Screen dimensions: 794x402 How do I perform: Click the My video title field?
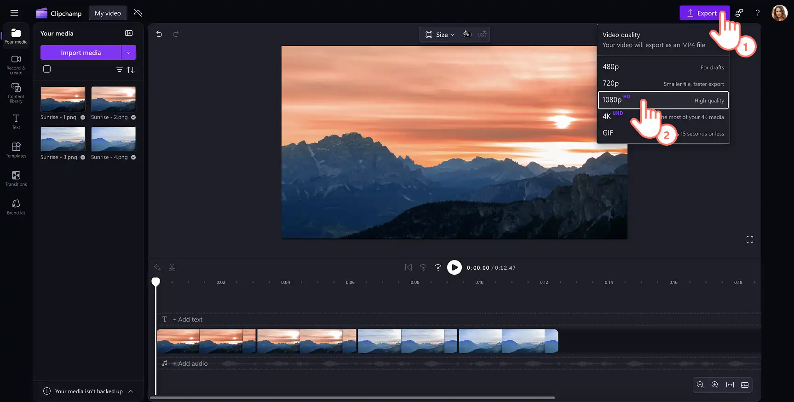(108, 13)
